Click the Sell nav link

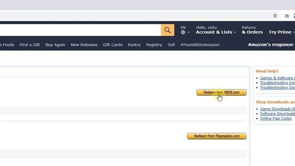[171, 45]
